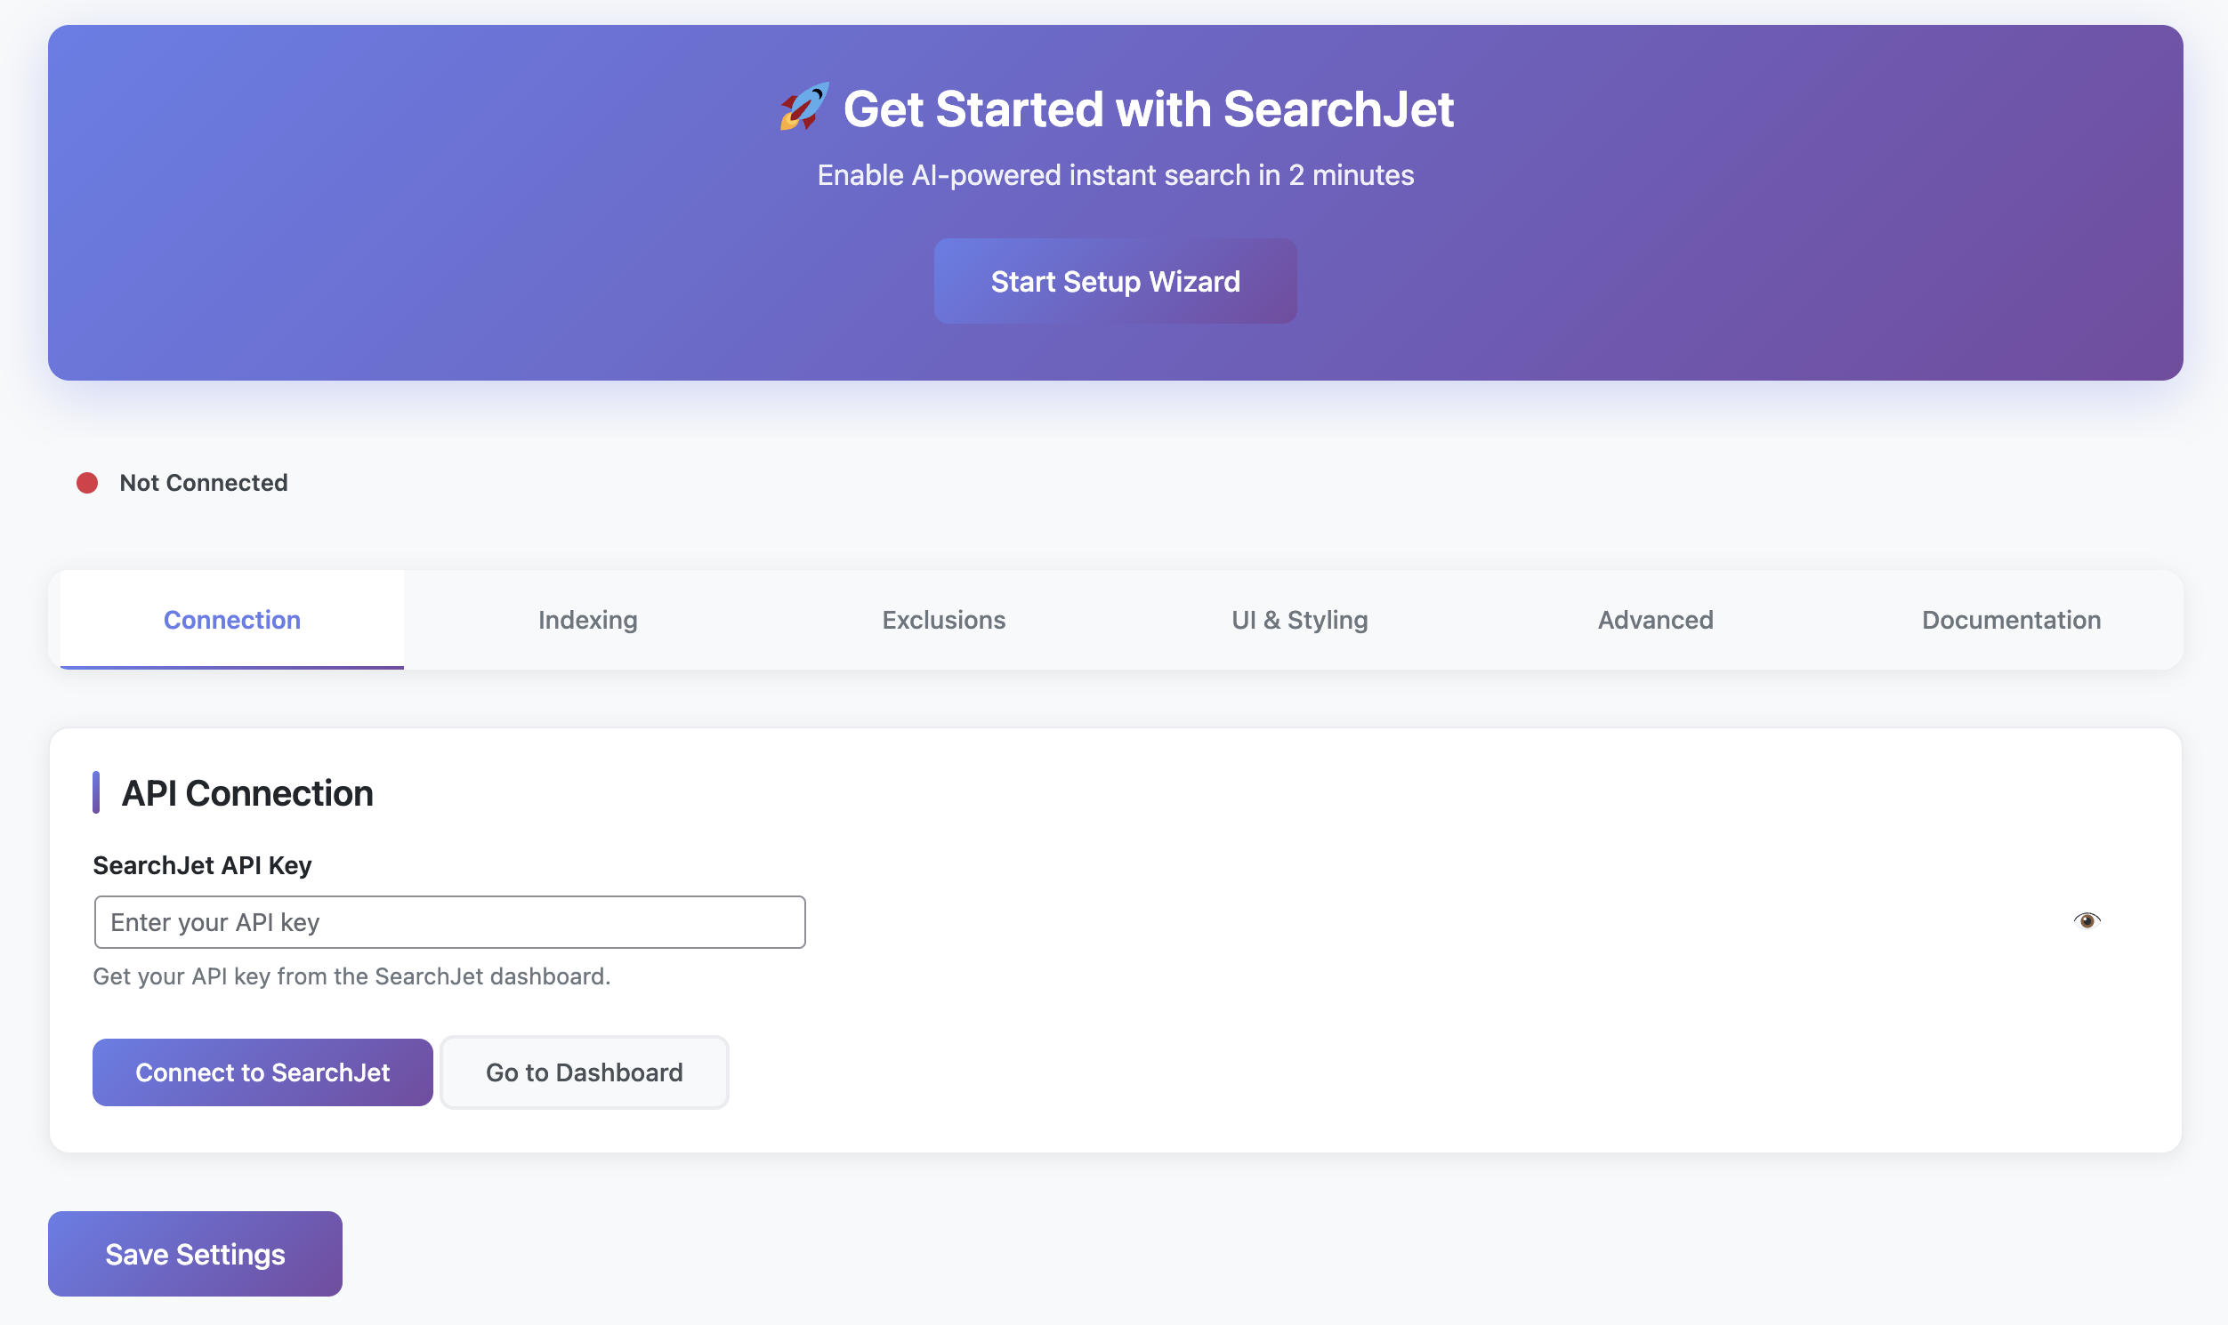
Task: Click the red Not Connected status dot
Action: point(85,482)
